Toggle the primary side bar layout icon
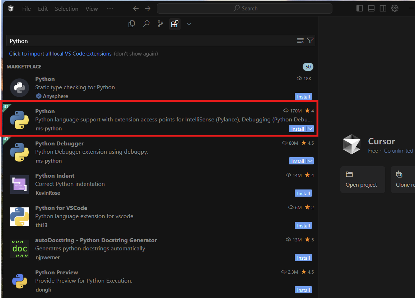 tap(359, 9)
